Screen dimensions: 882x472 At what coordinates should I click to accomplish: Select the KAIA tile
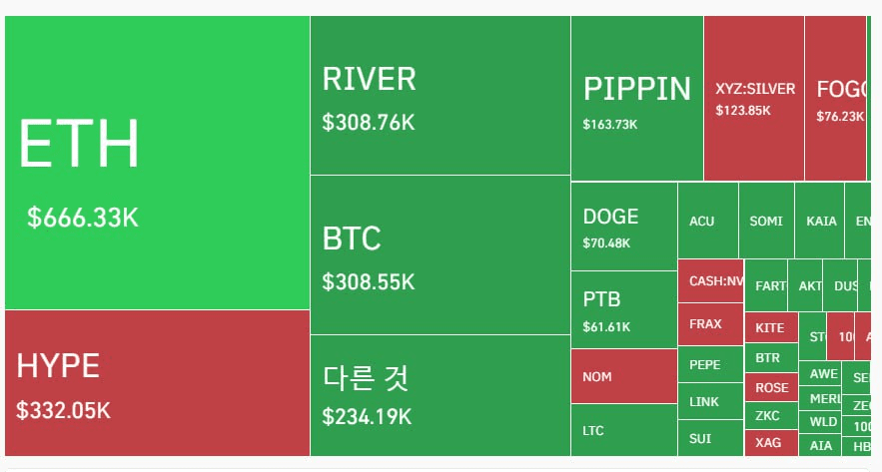(x=819, y=222)
